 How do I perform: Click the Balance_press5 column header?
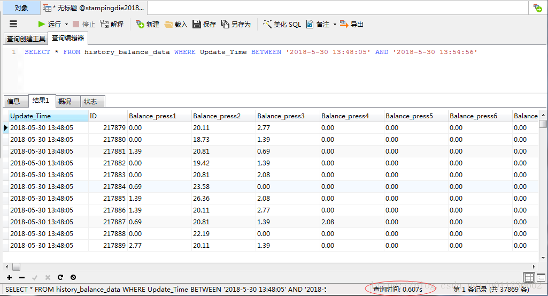(416, 116)
